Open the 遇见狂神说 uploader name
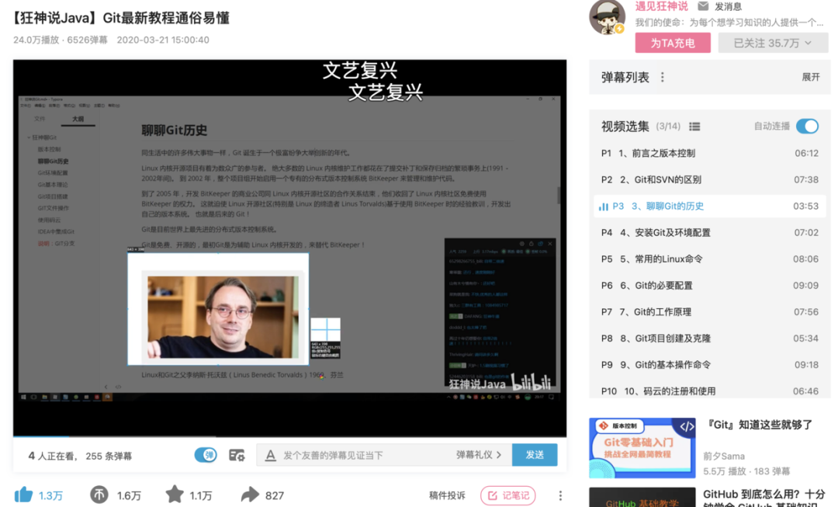 tap(662, 6)
